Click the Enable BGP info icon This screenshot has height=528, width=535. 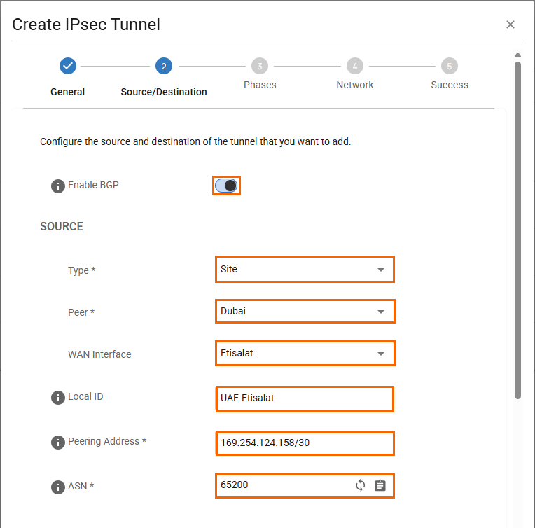click(58, 186)
